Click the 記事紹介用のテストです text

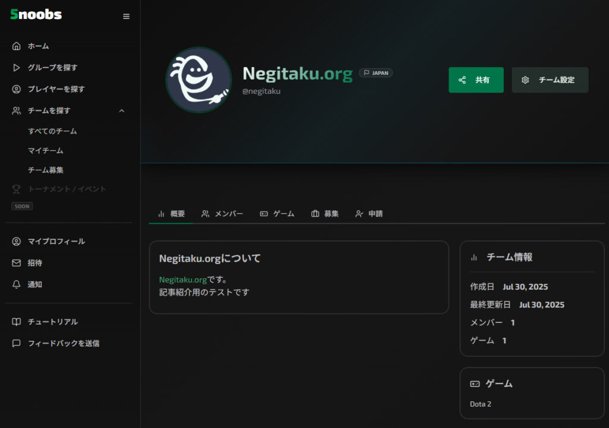pyautogui.click(x=205, y=292)
